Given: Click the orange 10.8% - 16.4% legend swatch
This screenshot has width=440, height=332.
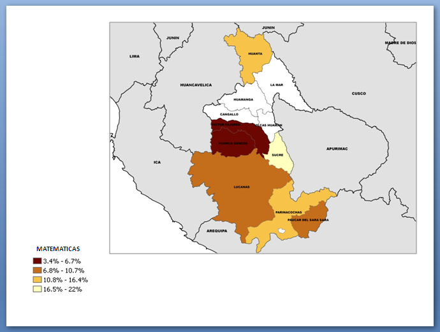Looking at the screenshot, I should pyautogui.click(x=38, y=280).
